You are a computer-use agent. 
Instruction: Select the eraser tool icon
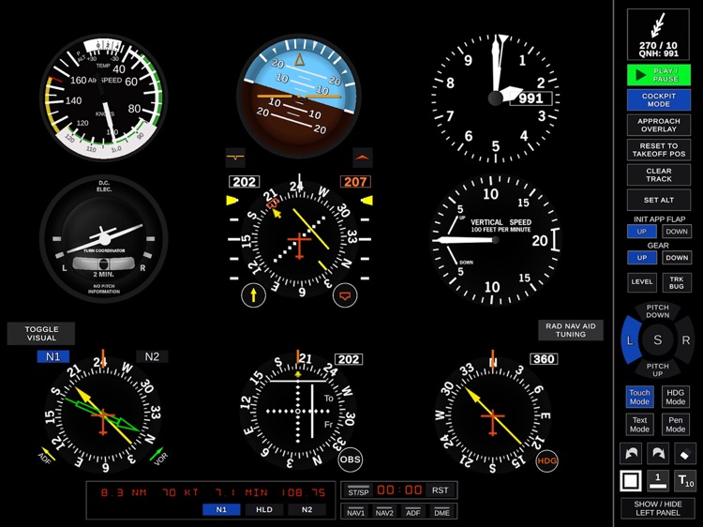684,454
